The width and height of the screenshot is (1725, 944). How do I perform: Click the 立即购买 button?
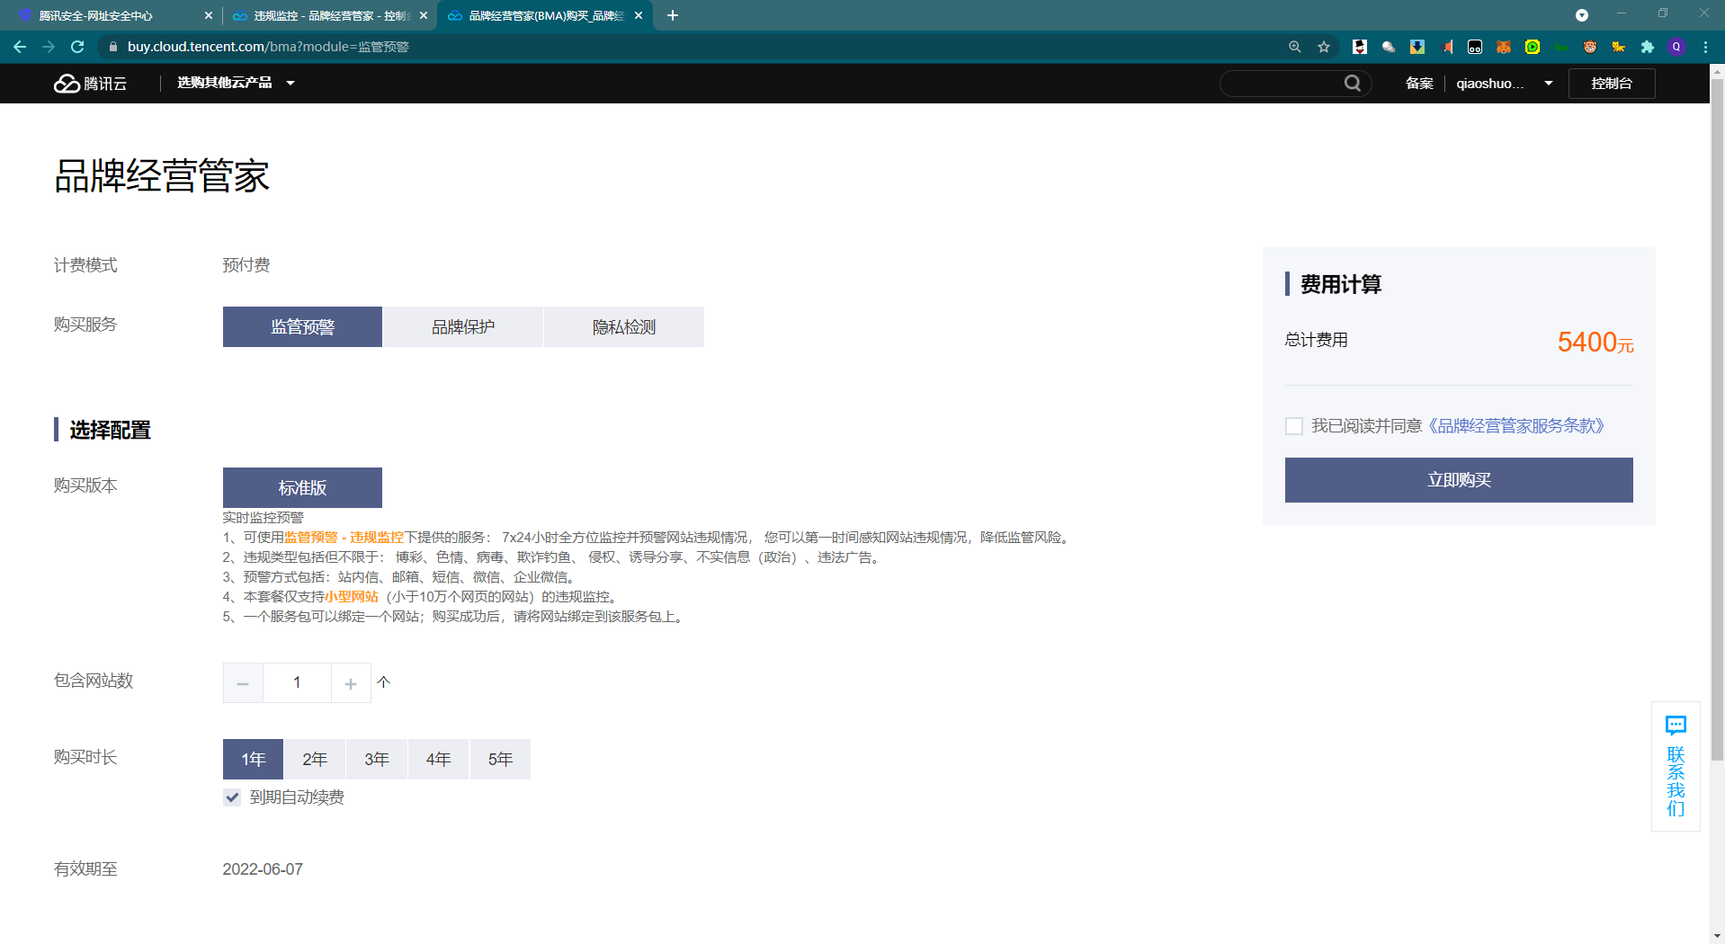point(1458,480)
